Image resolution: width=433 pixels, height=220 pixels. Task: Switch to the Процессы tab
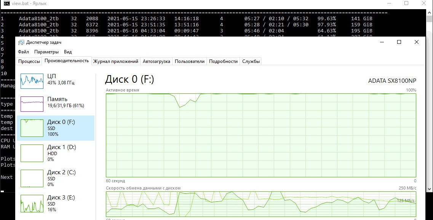(x=29, y=61)
